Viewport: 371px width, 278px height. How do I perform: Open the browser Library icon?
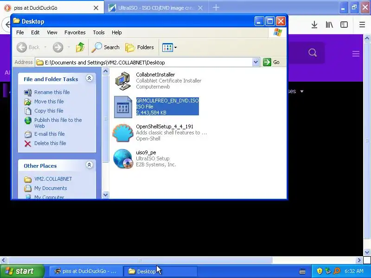(x=329, y=25)
